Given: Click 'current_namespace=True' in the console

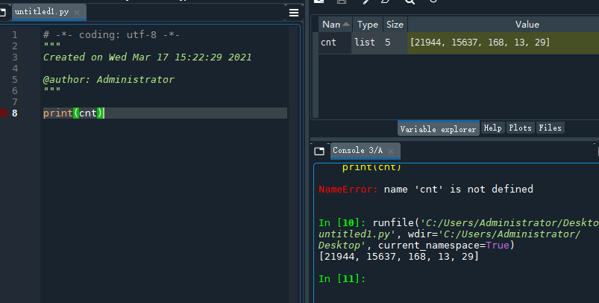Looking at the screenshot, I should [x=446, y=246].
